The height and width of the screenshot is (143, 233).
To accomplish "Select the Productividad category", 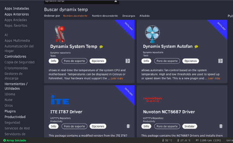I will pos(15,117).
